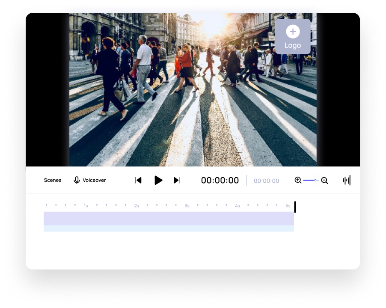Skip to the beginning of the video
Screen dimensions: 386x308
[138, 180]
